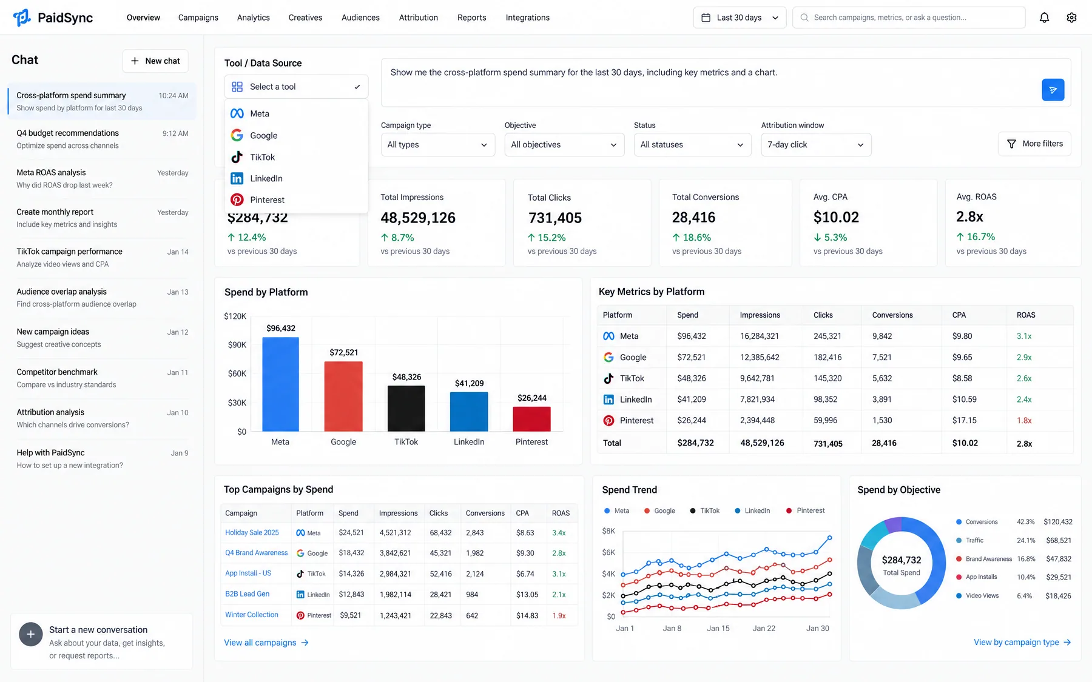Screen dimensions: 1092x682
Task: Choose Meta from the tool list
Action: (x=296, y=113)
